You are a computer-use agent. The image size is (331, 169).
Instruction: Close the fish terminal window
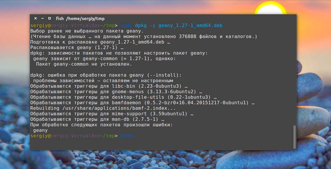(36, 18)
